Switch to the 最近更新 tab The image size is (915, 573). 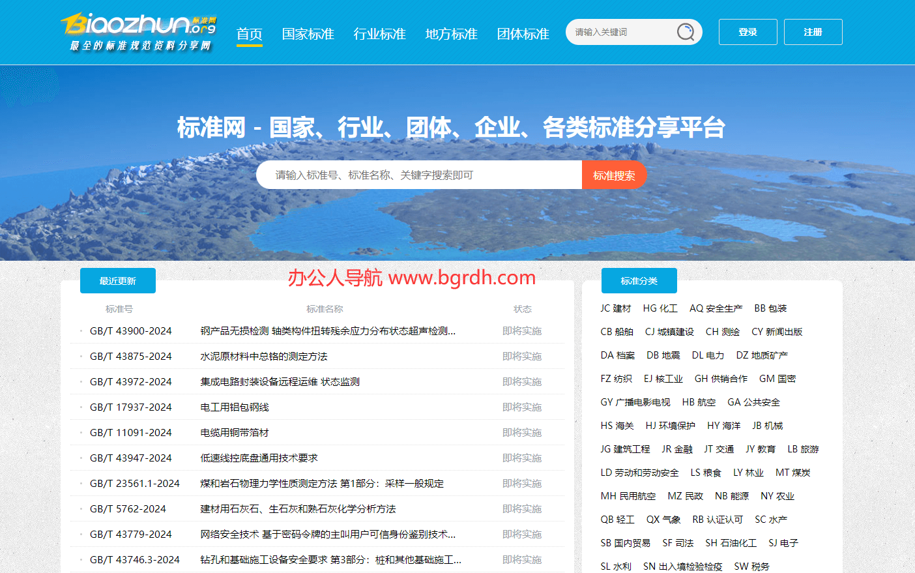118,281
